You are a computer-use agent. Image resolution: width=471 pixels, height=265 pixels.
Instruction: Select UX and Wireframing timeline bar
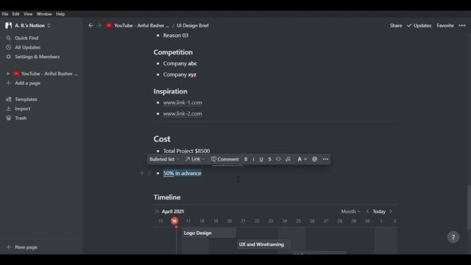(x=263, y=244)
